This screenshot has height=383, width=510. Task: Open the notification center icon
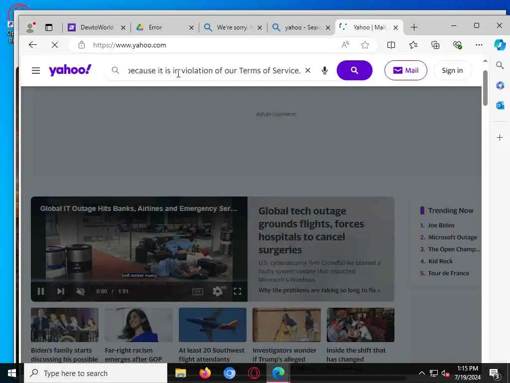495,374
